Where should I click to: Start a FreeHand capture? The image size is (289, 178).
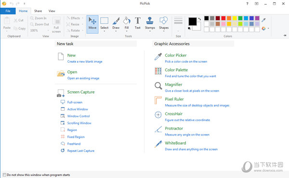(x=71, y=144)
